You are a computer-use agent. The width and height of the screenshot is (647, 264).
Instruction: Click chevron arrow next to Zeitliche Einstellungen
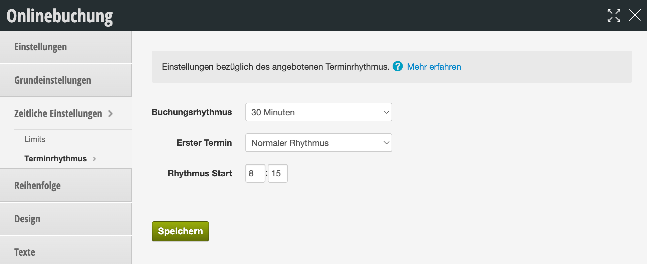111,114
